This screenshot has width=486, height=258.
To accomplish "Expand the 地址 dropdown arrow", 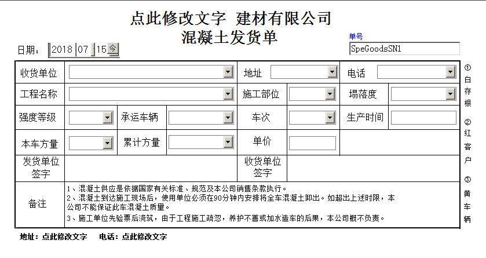I will tap(332, 72).
